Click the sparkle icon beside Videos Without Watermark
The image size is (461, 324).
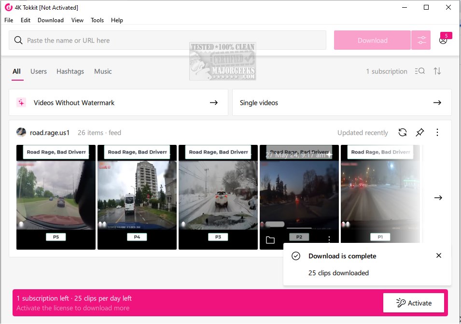point(21,103)
